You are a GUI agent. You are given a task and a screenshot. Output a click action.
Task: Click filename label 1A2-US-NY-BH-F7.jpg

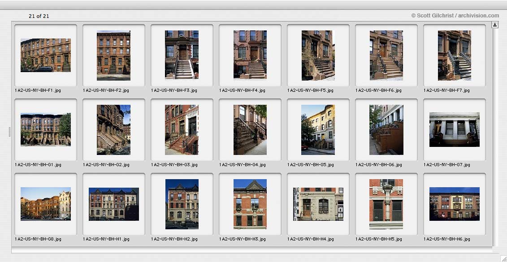[447, 90]
